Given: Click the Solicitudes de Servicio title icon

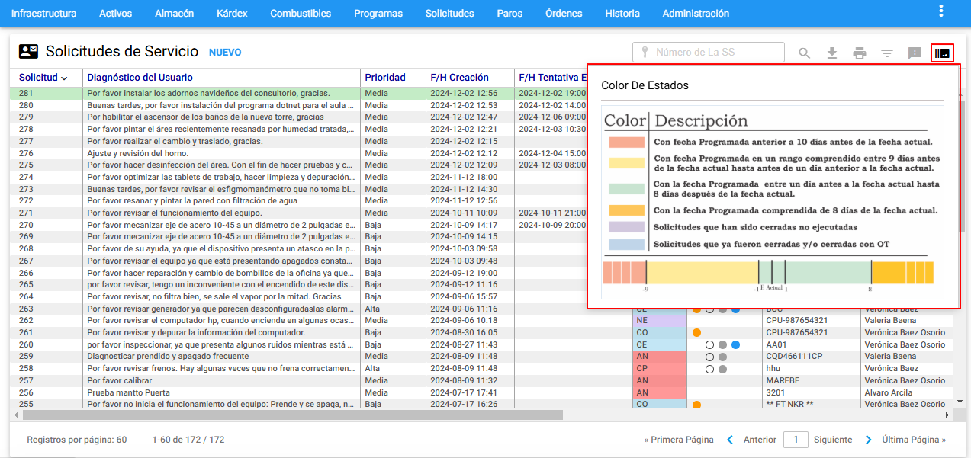Looking at the screenshot, I should click(x=29, y=52).
